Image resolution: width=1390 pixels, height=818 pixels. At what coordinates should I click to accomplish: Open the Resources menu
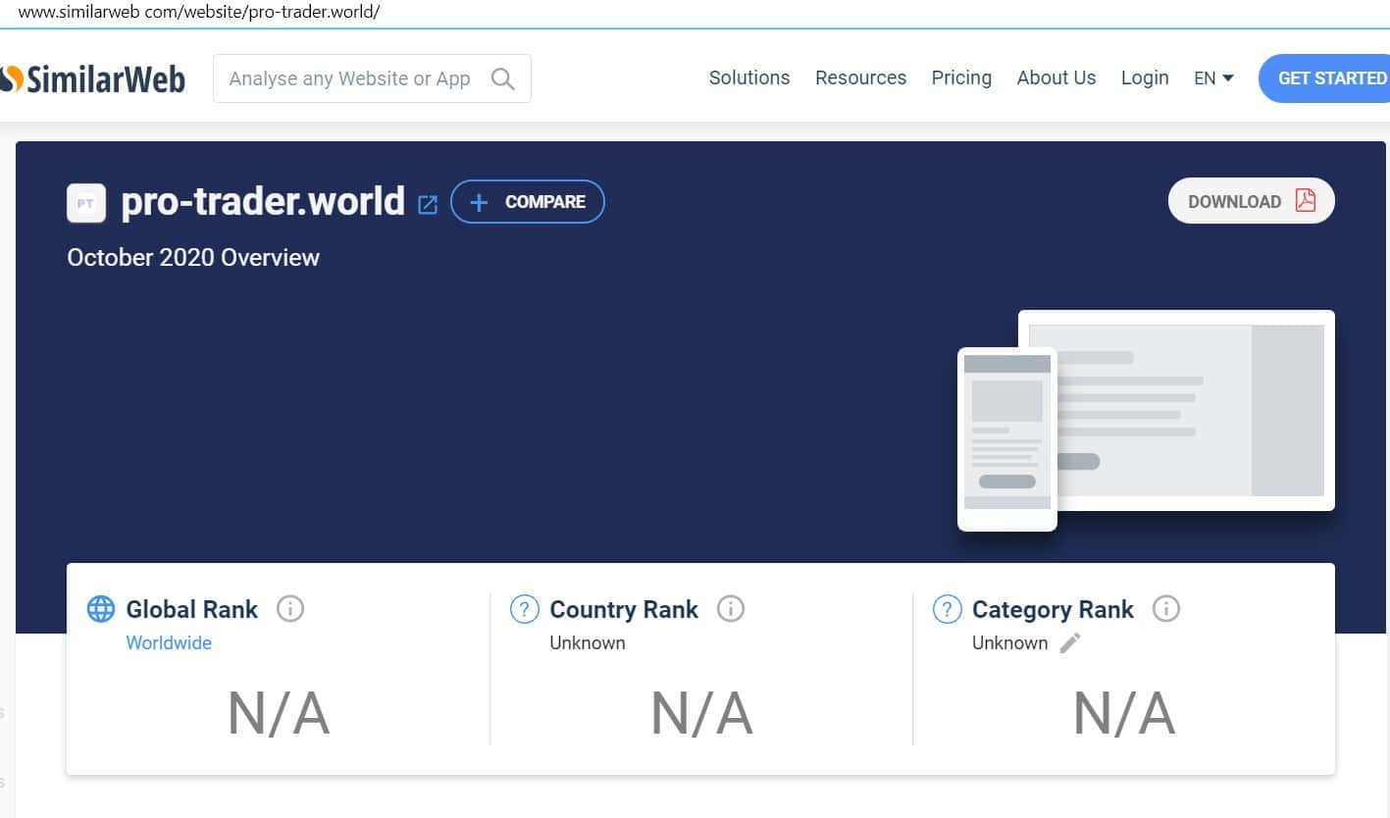click(x=860, y=77)
